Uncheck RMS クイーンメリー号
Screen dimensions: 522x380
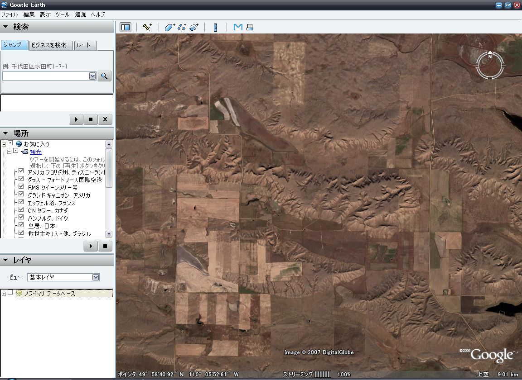tap(21, 186)
